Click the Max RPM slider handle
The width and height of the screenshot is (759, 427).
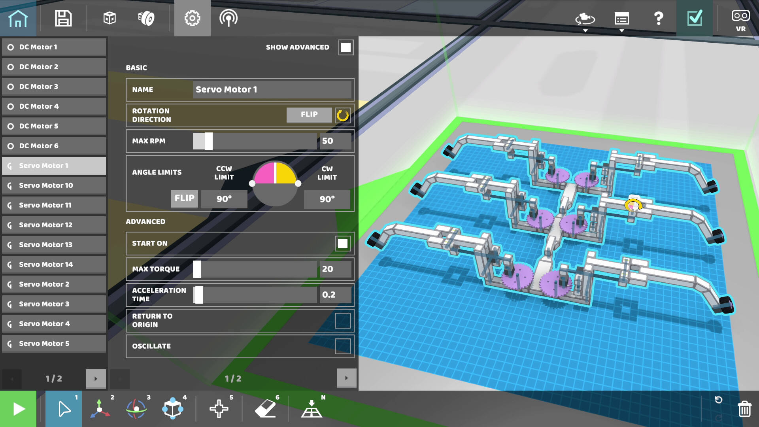click(x=208, y=141)
